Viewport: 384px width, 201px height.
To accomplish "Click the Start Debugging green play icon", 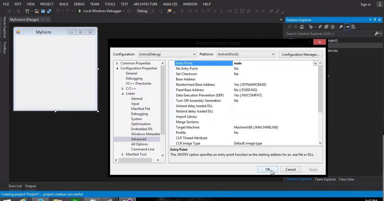I will tap(80, 11).
